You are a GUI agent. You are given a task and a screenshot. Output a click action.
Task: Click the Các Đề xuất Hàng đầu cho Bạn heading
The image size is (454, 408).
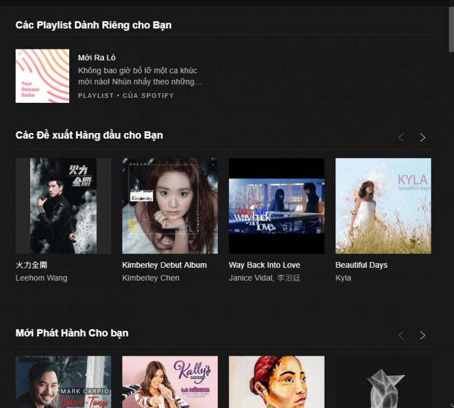(89, 135)
